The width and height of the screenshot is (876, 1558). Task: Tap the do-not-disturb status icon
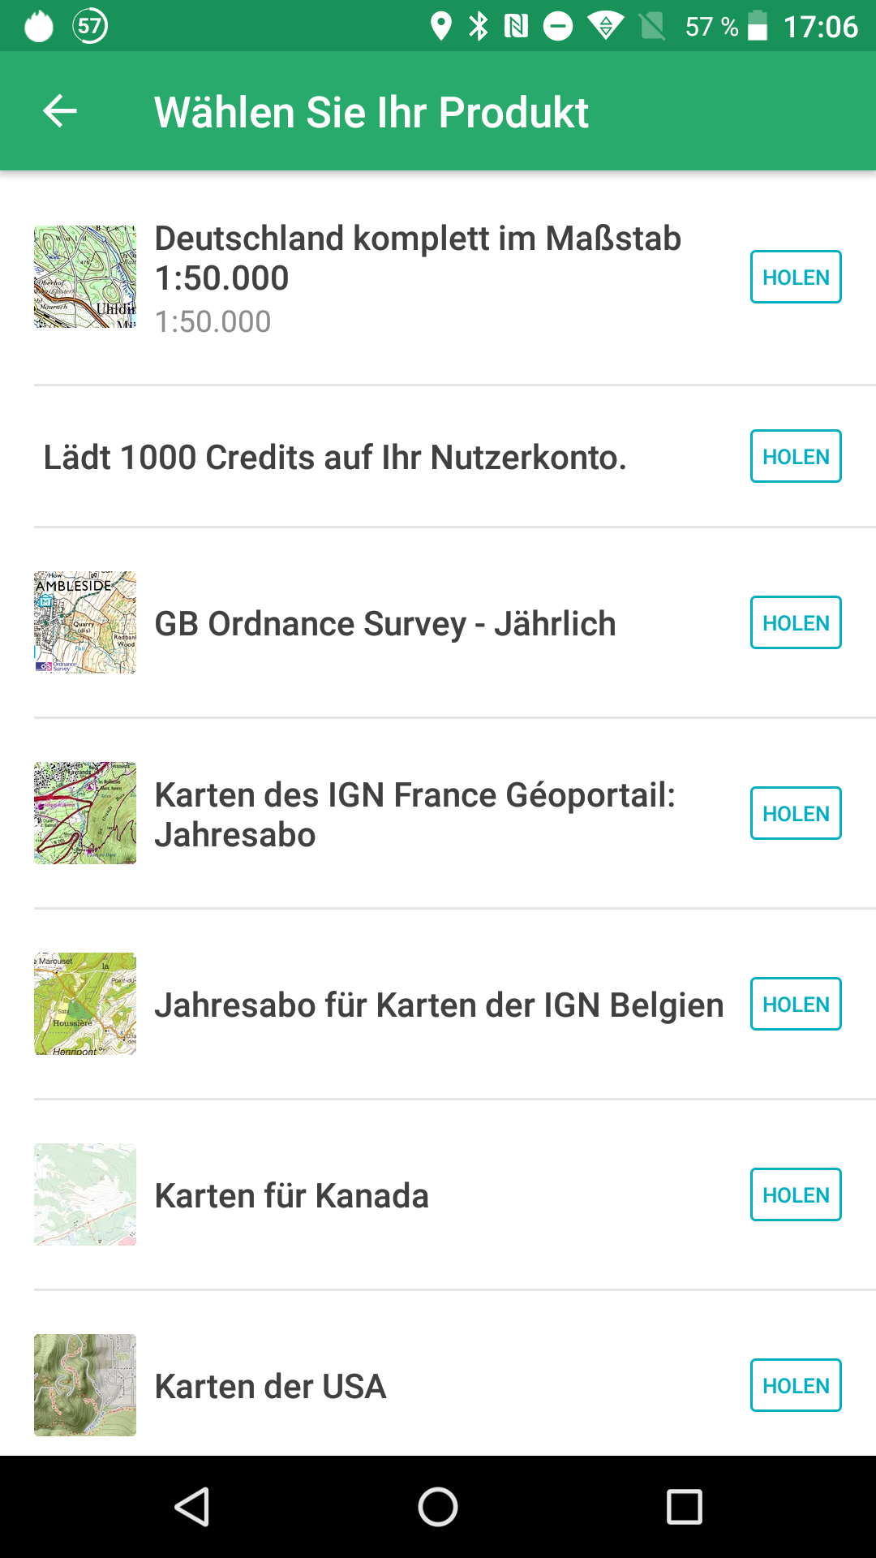click(558, 26)
